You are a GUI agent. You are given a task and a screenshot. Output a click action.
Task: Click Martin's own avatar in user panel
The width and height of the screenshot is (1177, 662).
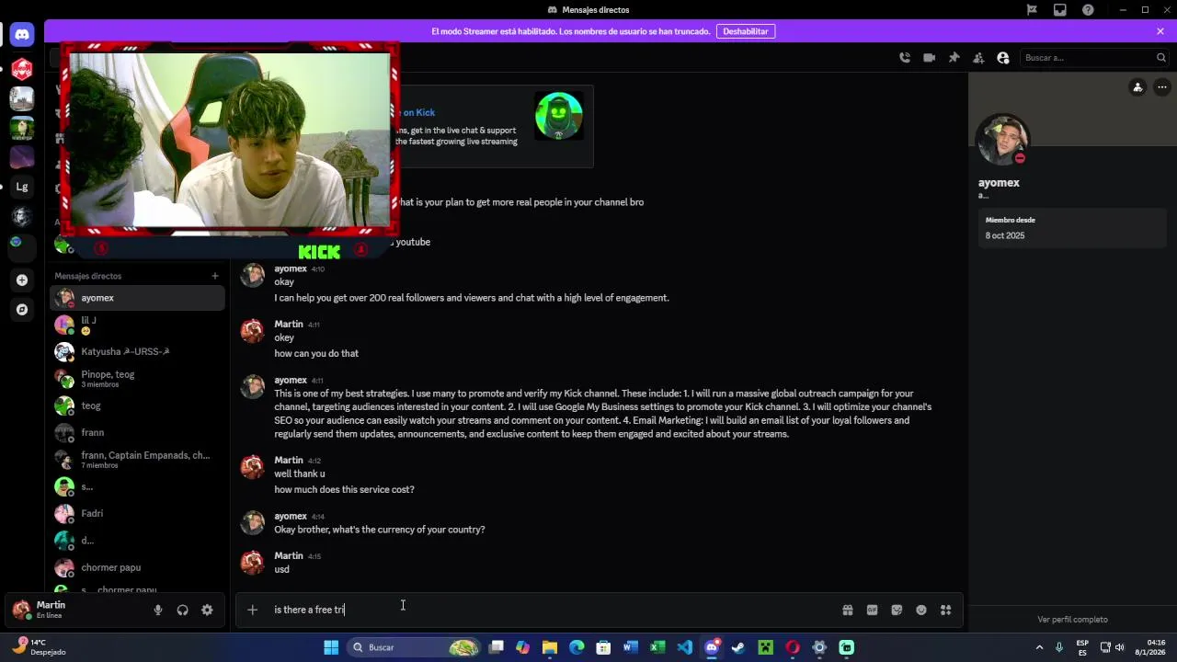click(x=21, y=610)
